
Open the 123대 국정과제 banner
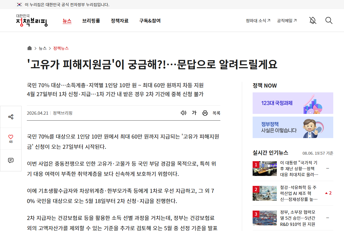click(x=293, y=103)
